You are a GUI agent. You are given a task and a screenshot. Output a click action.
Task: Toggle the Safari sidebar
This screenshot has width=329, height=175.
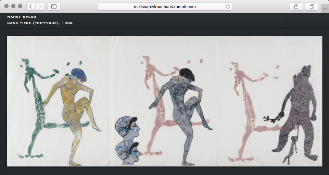(54, 6)
